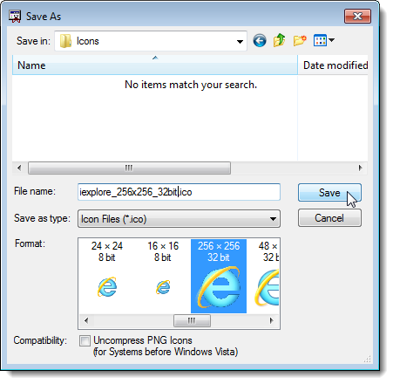This screenshot has width=393, height=384.
Task: Open the View menu icon
Action: (320, 40)
